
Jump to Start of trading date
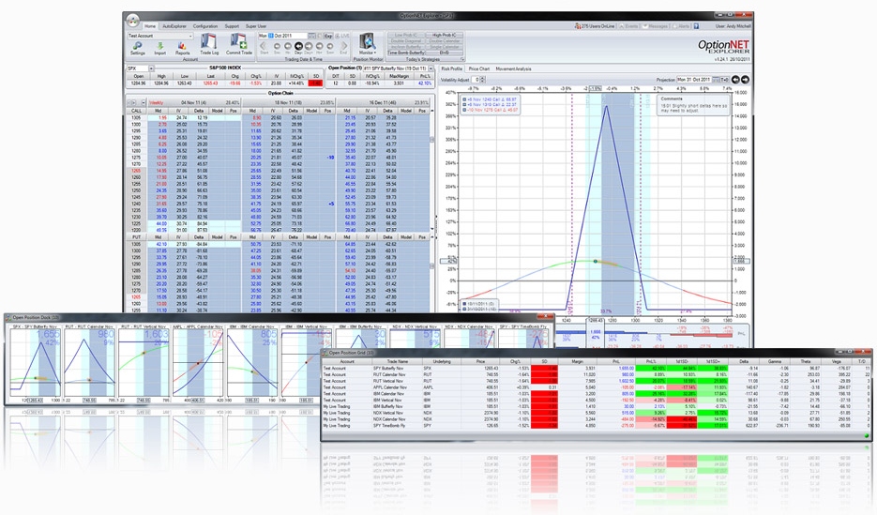point(264,48)
